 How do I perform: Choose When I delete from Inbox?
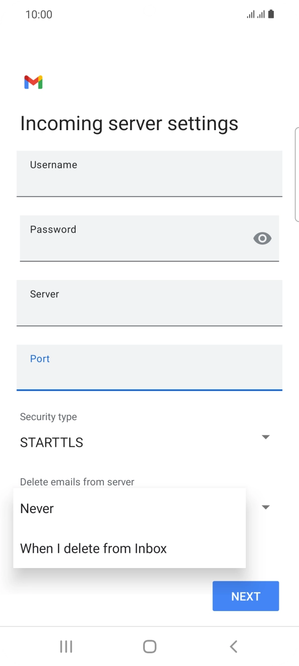pos(94,548)
